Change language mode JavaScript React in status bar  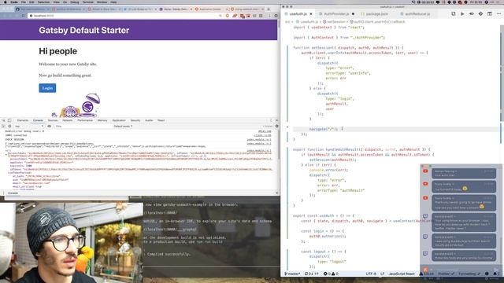tap(402, 274)
